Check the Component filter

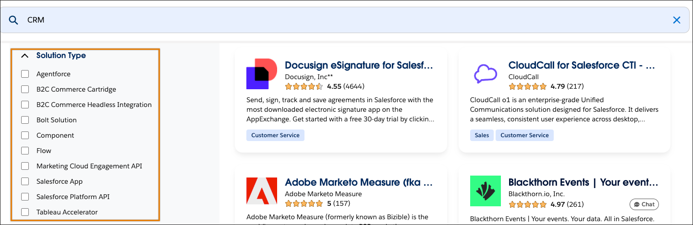pyautogui.click(x=25, y=135)
